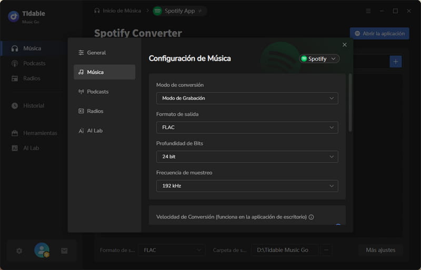Click the settings dialog vertical scrollbar
This screenshot has width=421, height=270.
click(350, 102)
